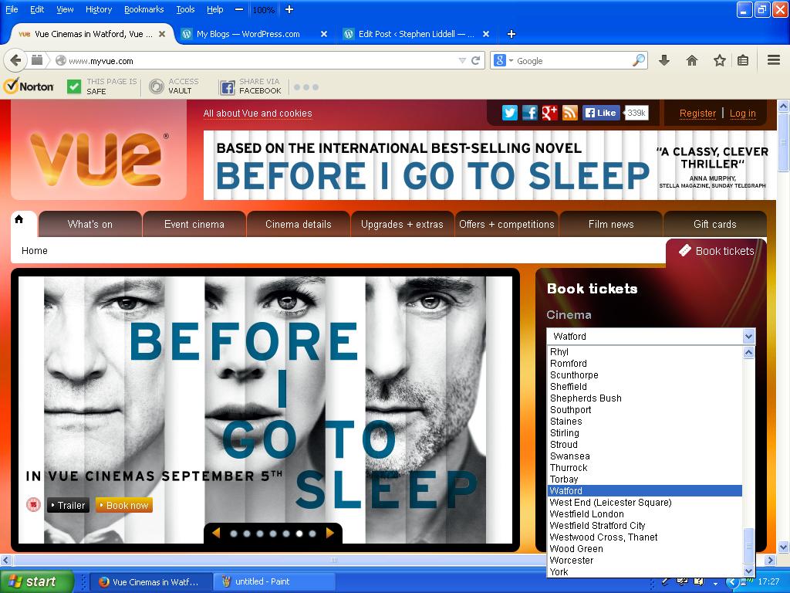This screenshot has width=790, height=593.
Task: Open Firefox downloads arrow icon
Action: click(663, 60)
